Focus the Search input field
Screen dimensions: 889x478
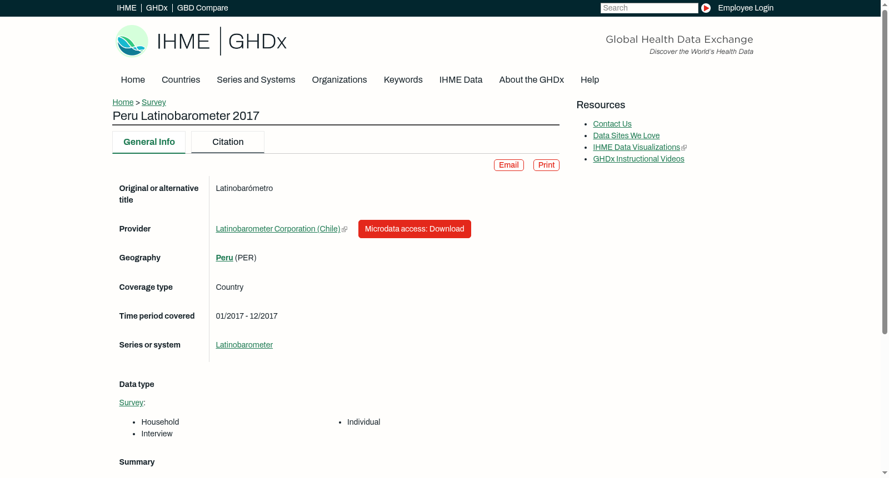[x=649, y=8]
